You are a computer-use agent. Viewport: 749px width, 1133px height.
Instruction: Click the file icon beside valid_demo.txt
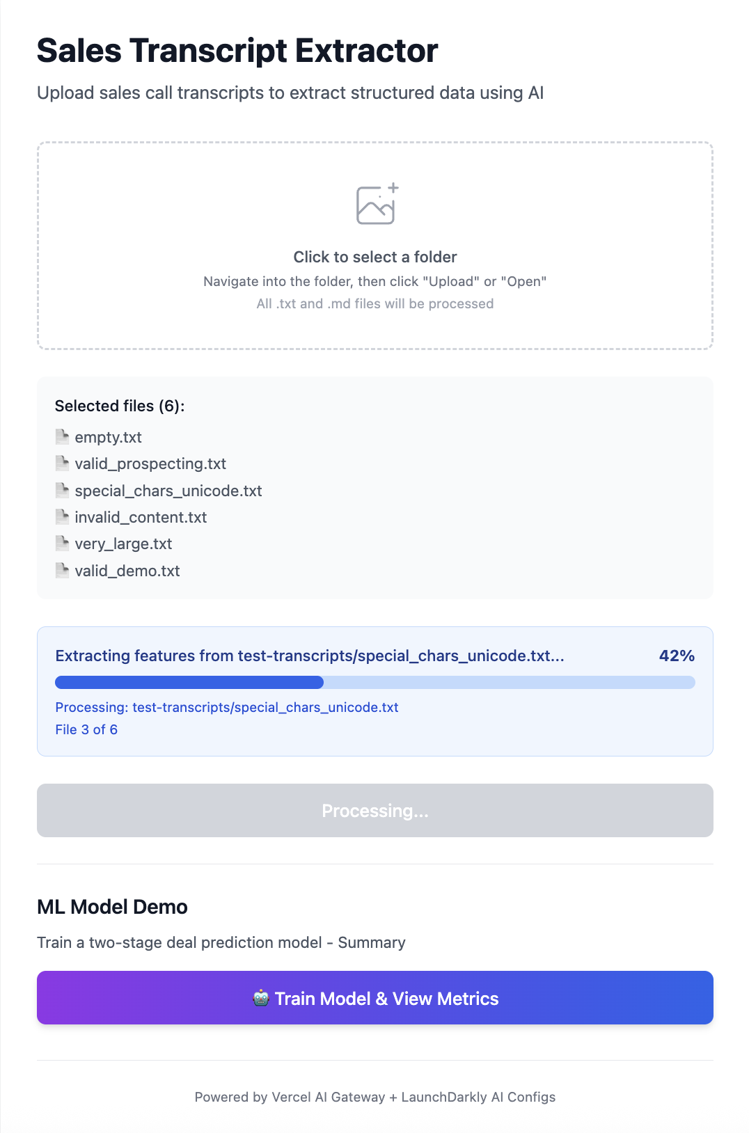coord(61,570)
